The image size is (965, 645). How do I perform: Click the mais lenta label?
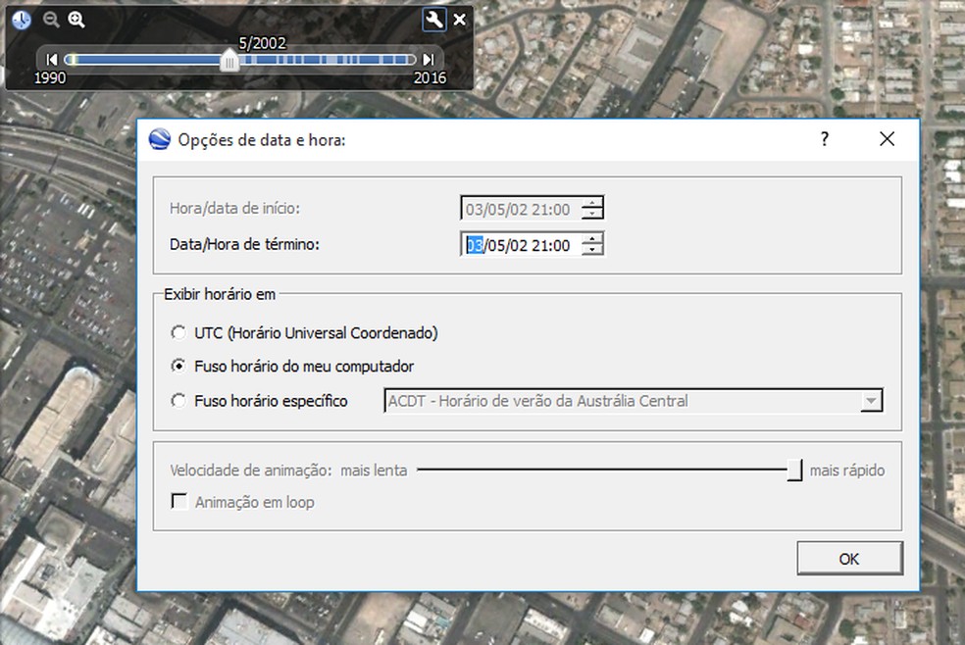click(x=374, y=471)
